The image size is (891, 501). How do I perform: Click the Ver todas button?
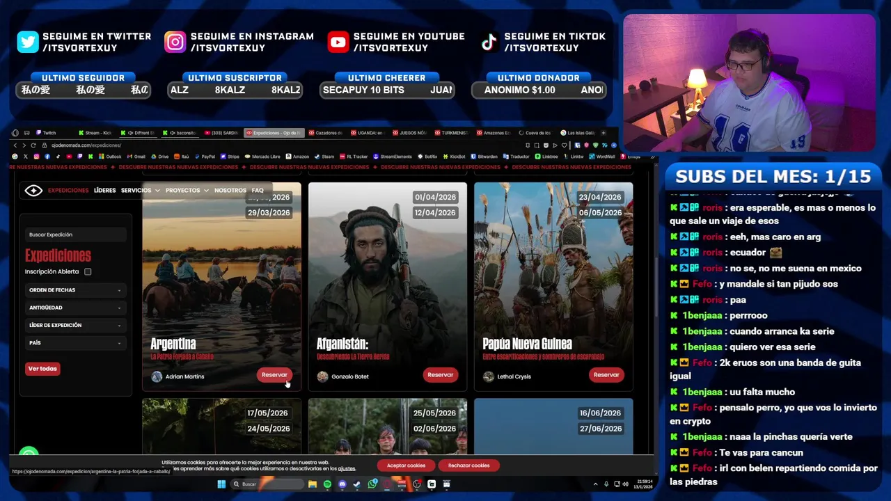click(42, 369)
